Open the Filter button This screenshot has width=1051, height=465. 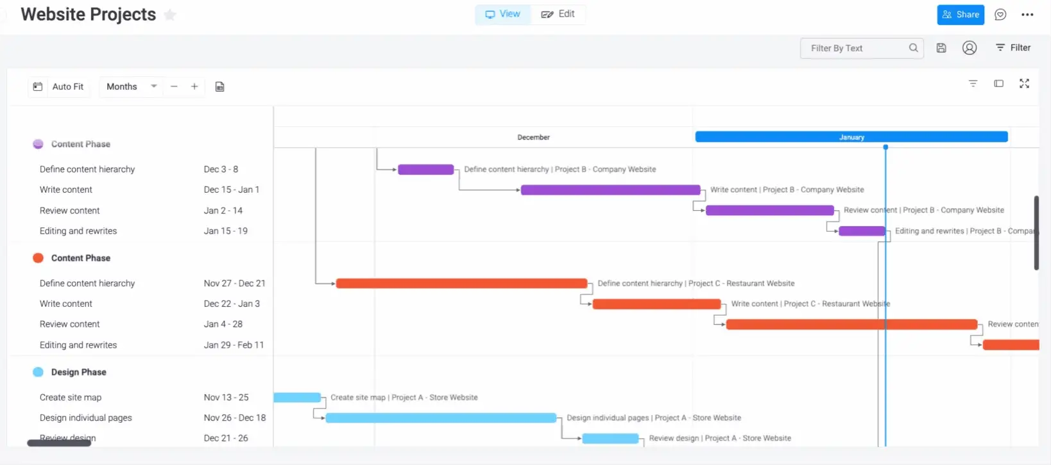pos(1013,48)
